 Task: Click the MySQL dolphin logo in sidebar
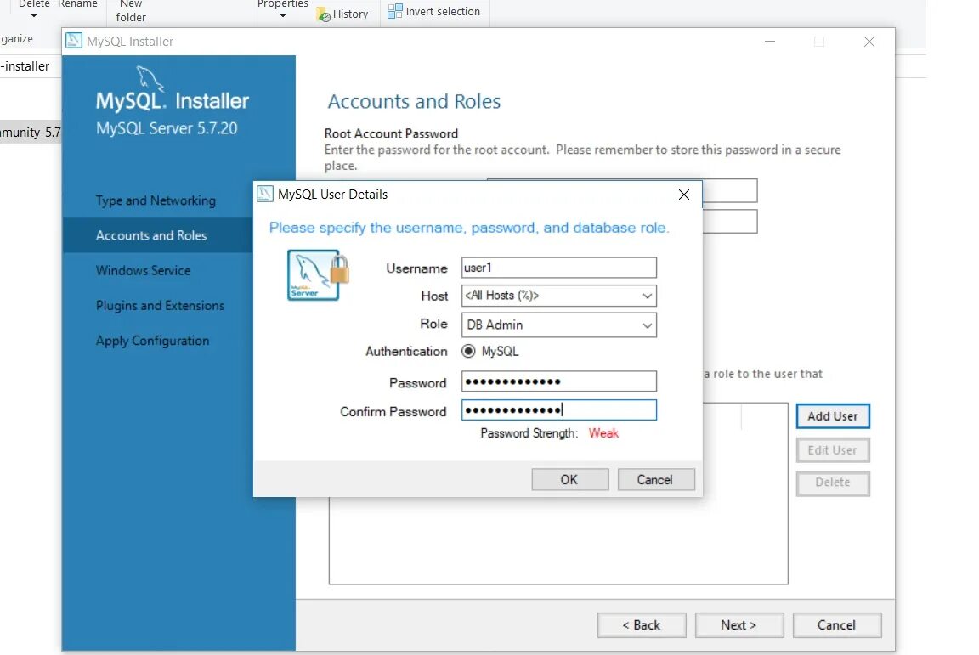click(150, 79)
